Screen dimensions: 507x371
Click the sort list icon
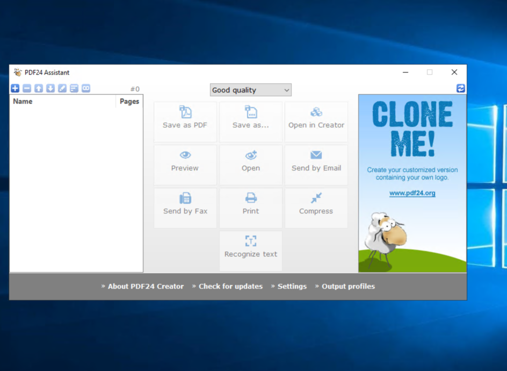[x=74, y=88]
